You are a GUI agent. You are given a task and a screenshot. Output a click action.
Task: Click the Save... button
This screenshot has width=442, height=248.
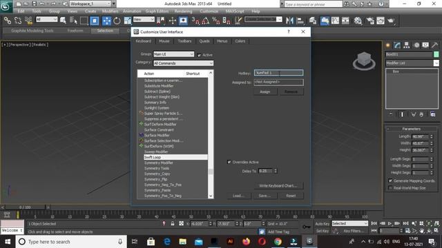coord(265,196)
